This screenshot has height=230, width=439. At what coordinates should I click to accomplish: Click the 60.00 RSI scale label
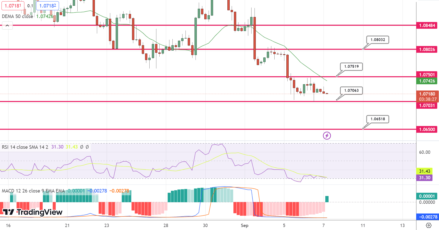tap(424, 152)
